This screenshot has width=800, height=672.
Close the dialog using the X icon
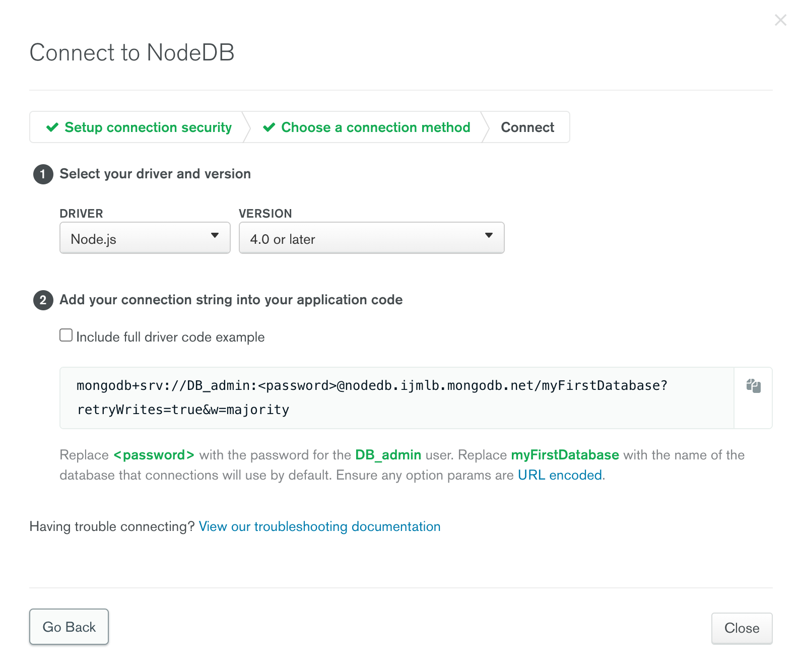tap(780, 20)
